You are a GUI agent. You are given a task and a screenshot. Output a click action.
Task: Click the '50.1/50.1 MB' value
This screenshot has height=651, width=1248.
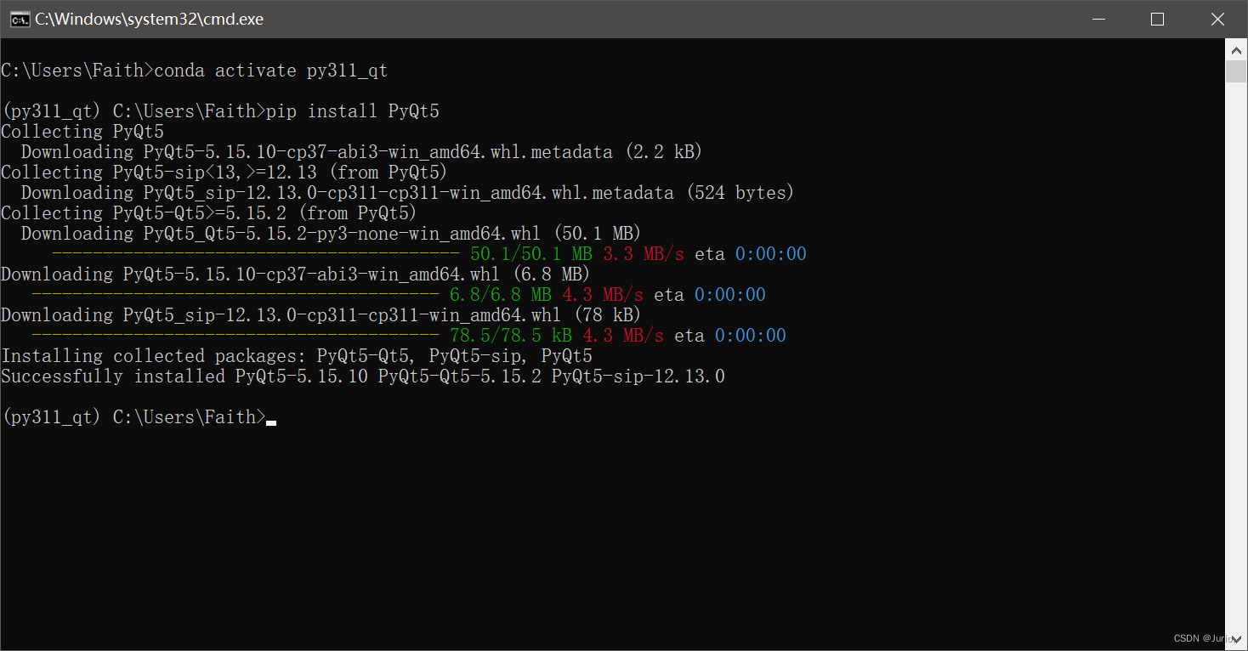click(x=531, y=254)
